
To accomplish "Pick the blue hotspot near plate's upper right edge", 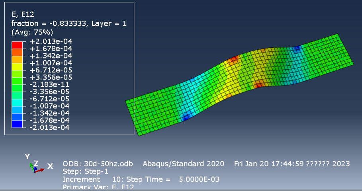I will point(296,49).
